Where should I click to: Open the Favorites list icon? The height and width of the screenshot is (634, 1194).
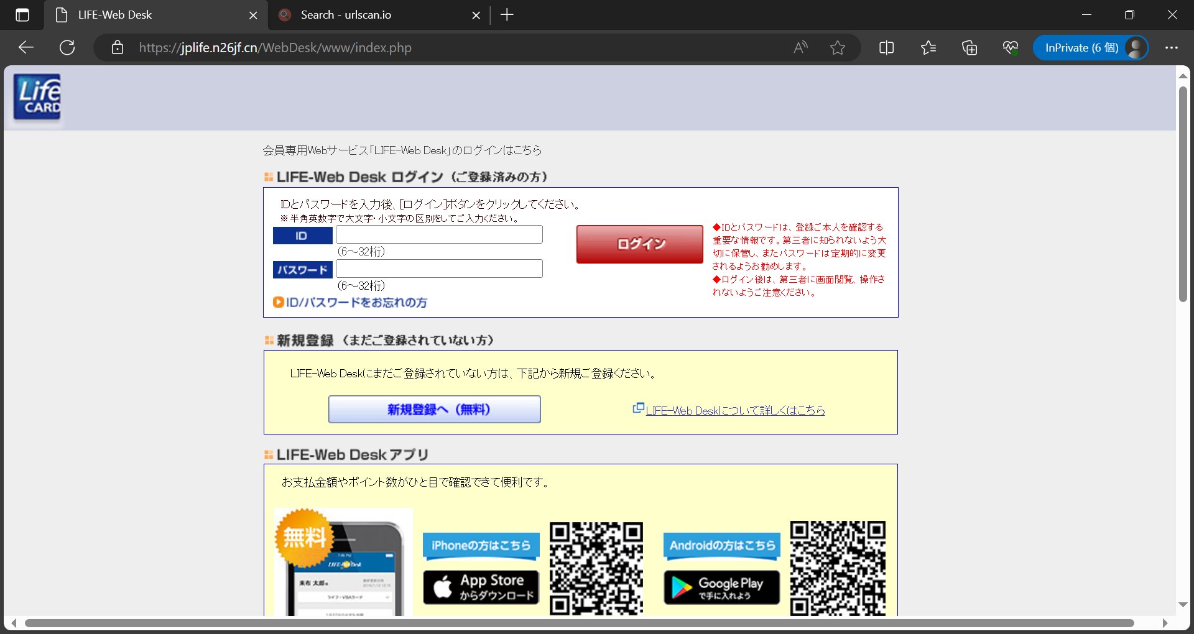pos(928,47)
